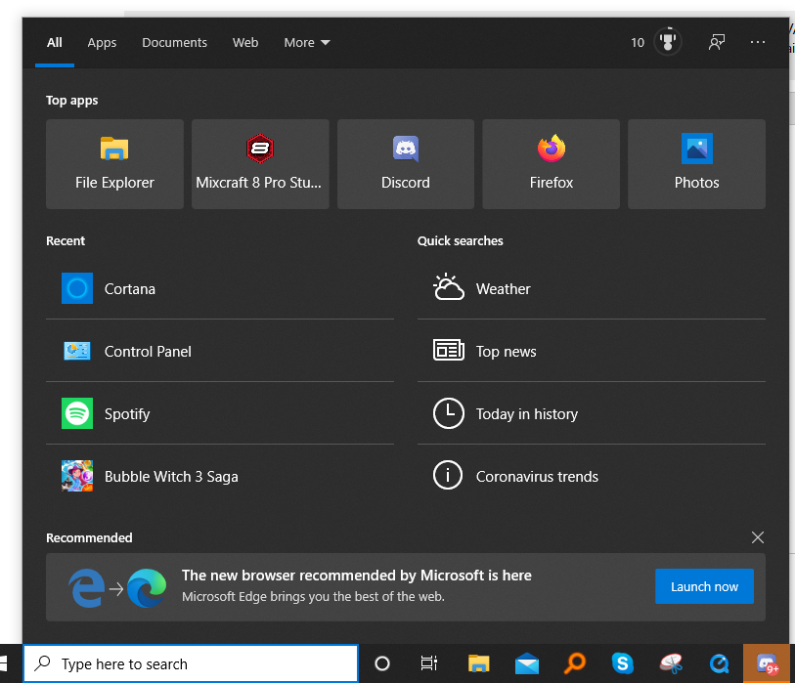
Task: Click the Windows Start button
Action: pos(6,663)
